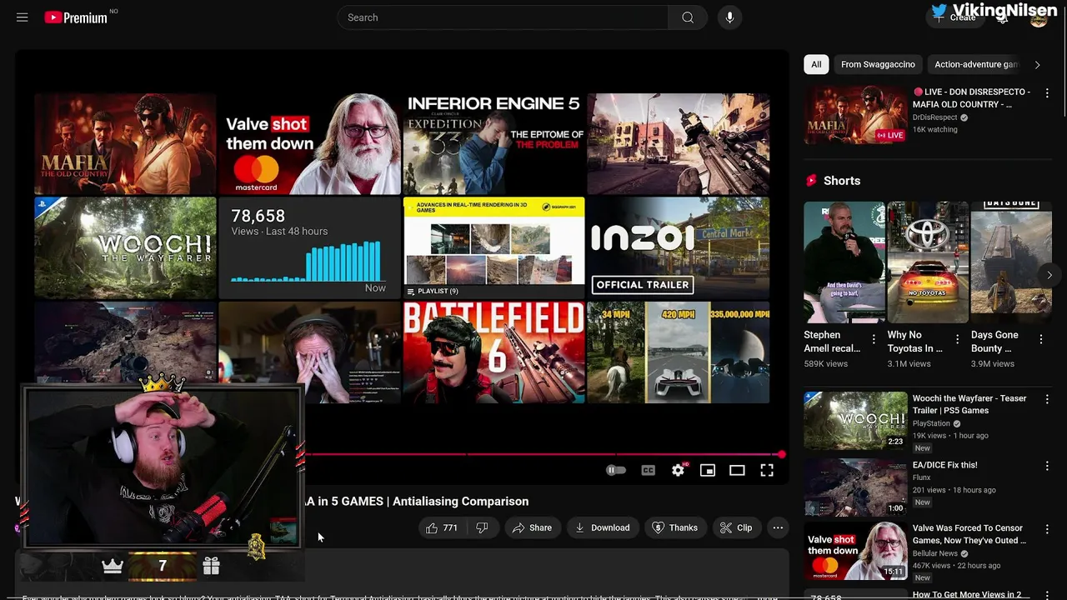Image resolution: width=1067 pixels, height=600 pixels.
Task: Play Stephen Amell short thumbnail
Action: [844, 262]
